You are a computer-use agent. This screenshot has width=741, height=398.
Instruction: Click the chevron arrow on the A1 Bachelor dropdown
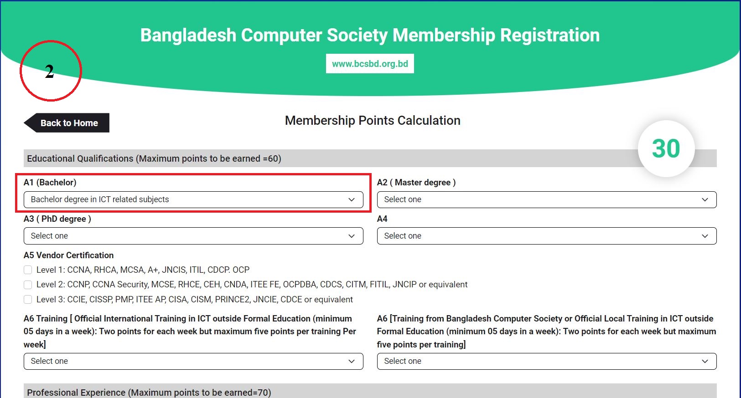click(352, 199)
